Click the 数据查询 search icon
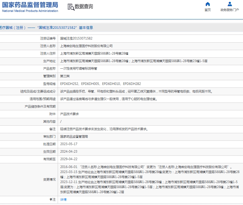The height and width of the screenshot is (205, 243). [71, 7]
